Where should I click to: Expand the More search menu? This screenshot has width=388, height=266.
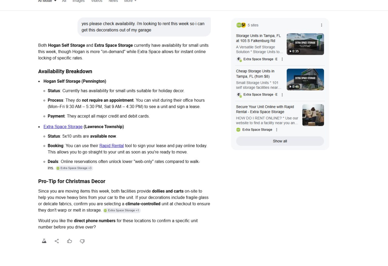pyautogui.click(x=130, y=1)
